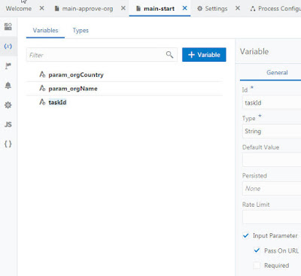
Task: Click the string type icon beside taskId
Action: pyautogui.click(x=42, y=102)
